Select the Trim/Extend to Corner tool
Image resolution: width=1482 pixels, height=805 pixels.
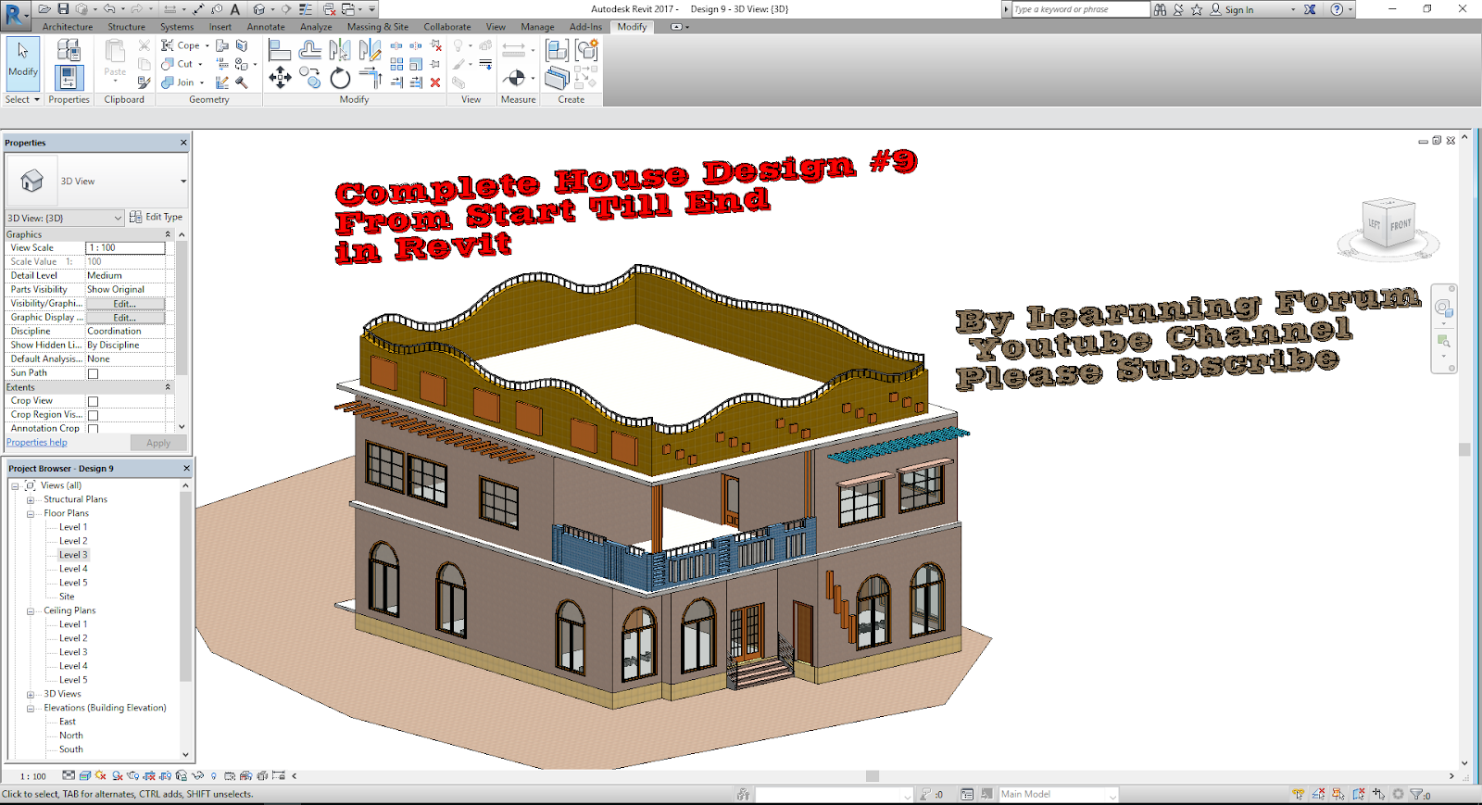[370, 78]
